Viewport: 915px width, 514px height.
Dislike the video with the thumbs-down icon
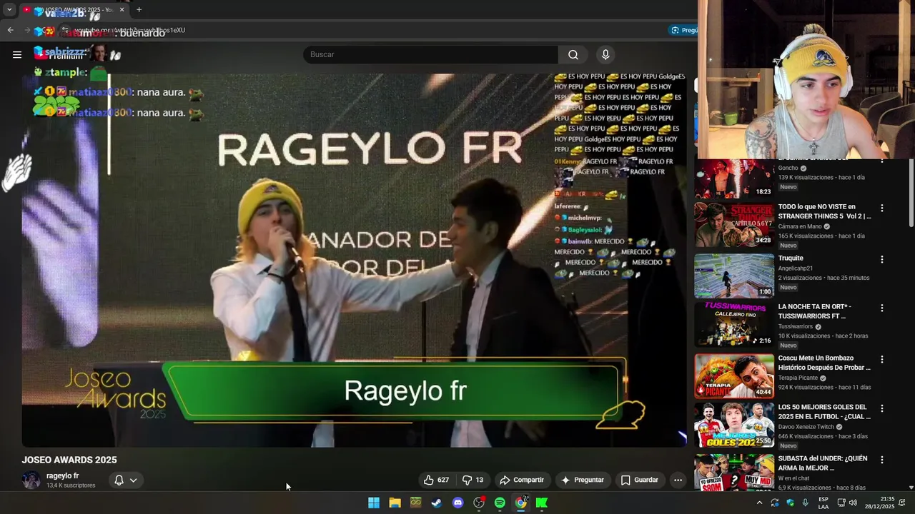[473, 480]
